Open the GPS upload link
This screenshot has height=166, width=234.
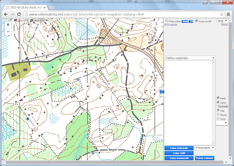tap(170, 24)
